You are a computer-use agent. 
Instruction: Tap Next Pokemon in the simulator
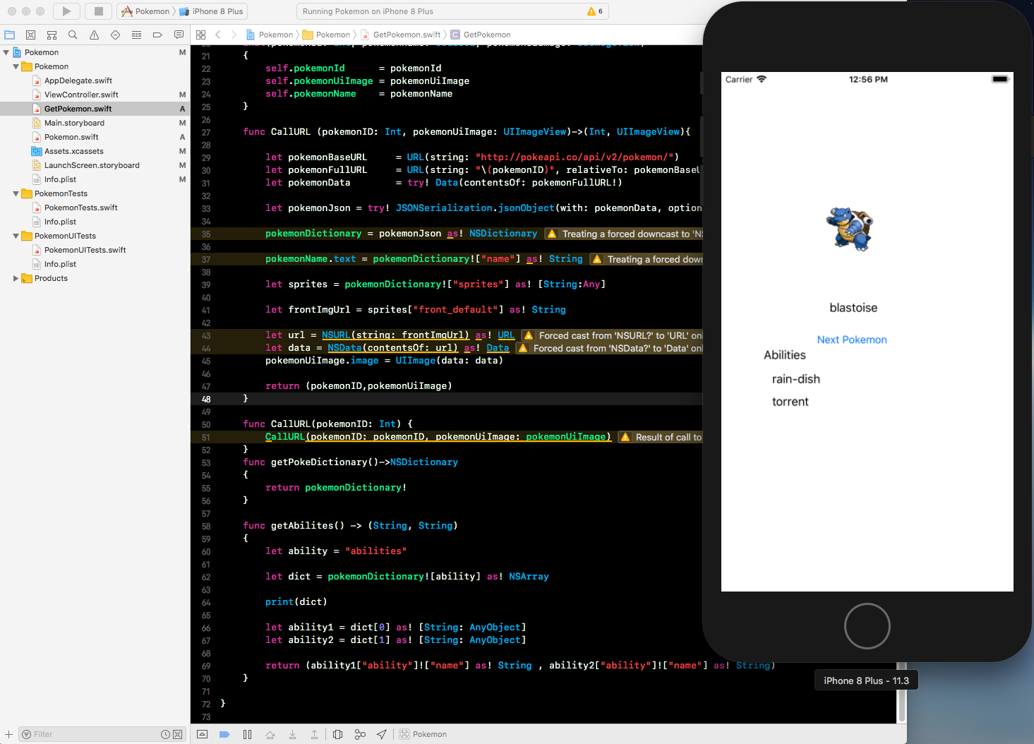(x=852, y=340)
